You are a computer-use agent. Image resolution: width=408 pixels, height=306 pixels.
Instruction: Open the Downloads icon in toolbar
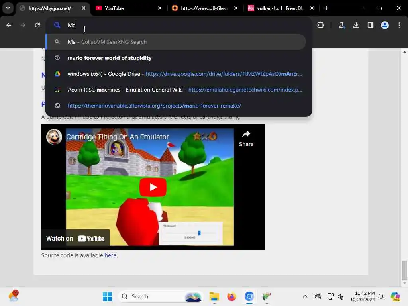[x=356, y=25]
